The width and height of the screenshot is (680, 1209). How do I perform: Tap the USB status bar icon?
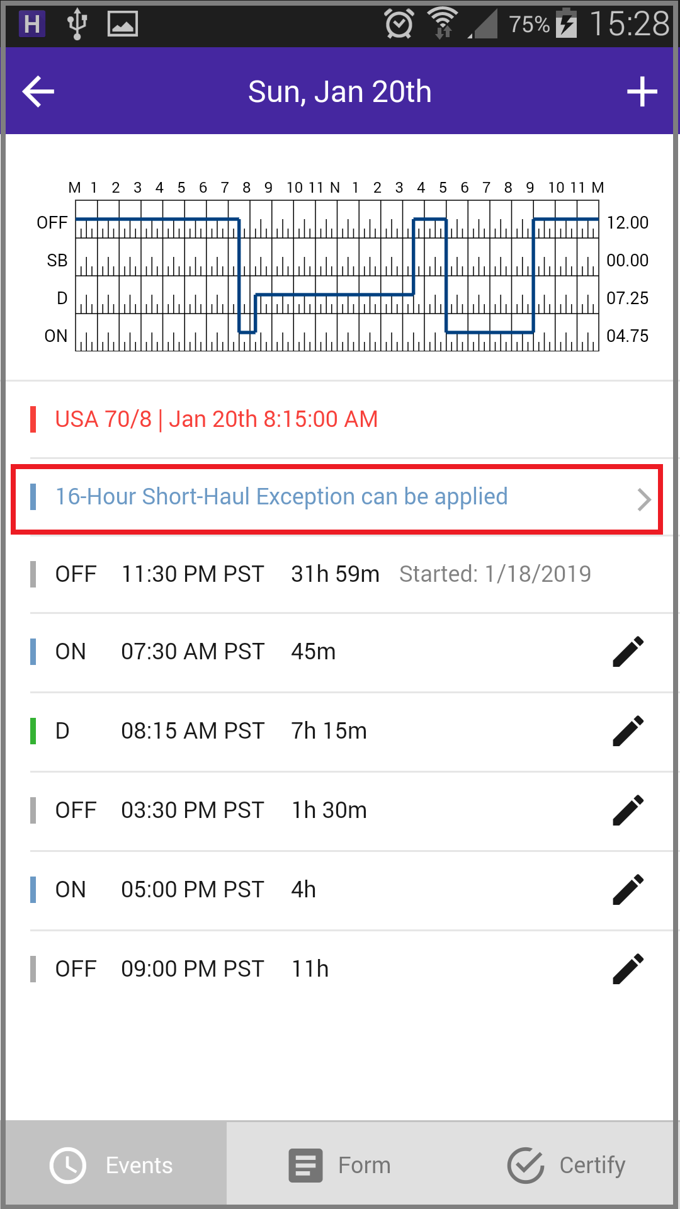pyautogui.click(x=77, y=24)
